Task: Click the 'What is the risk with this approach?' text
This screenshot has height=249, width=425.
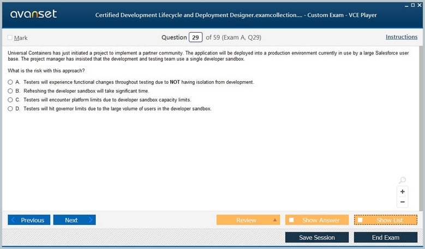Action: point(46,71)
